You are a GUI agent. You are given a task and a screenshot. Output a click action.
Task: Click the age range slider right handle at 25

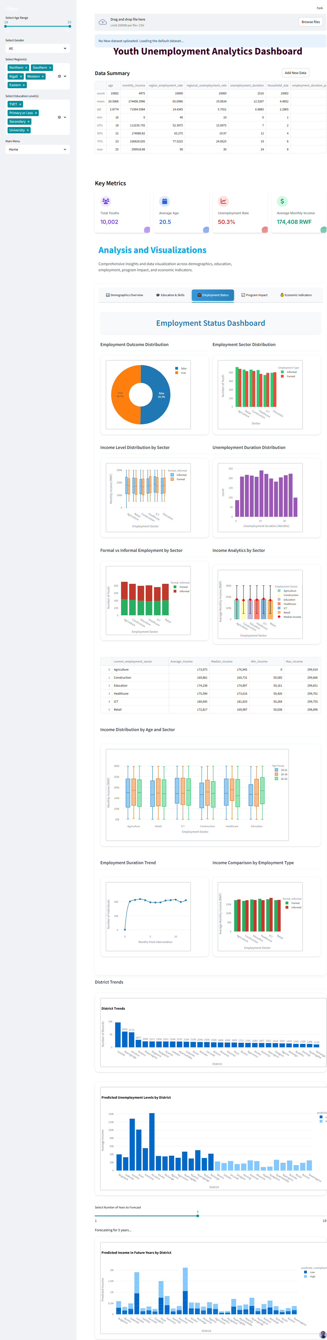pyautogui.click(x=70, y=26)
